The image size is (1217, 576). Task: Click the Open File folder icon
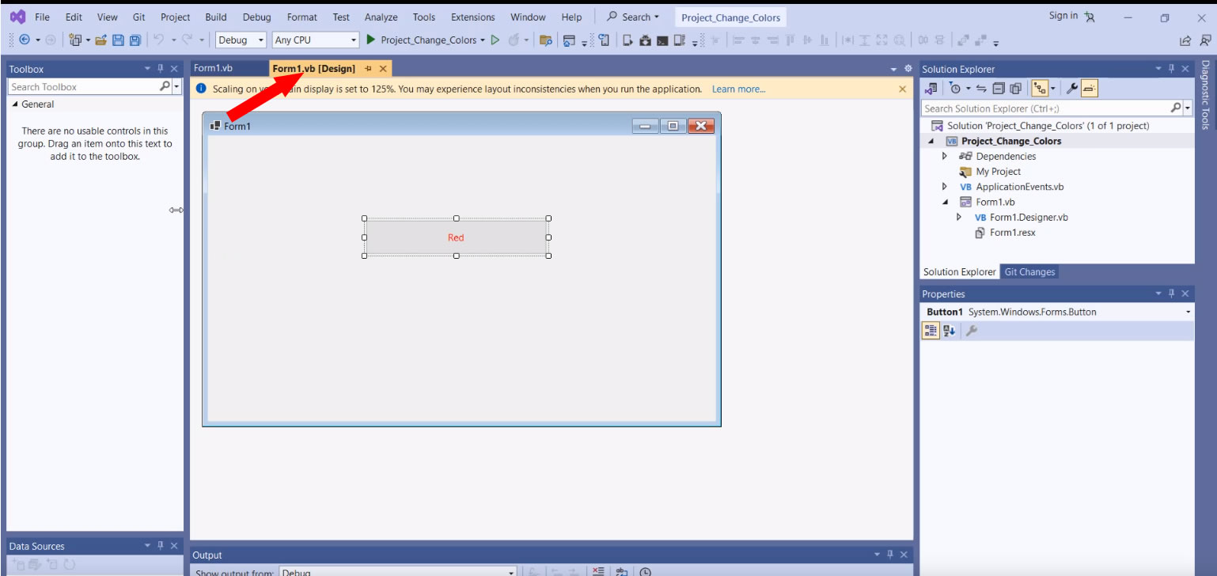click(100, 40)
